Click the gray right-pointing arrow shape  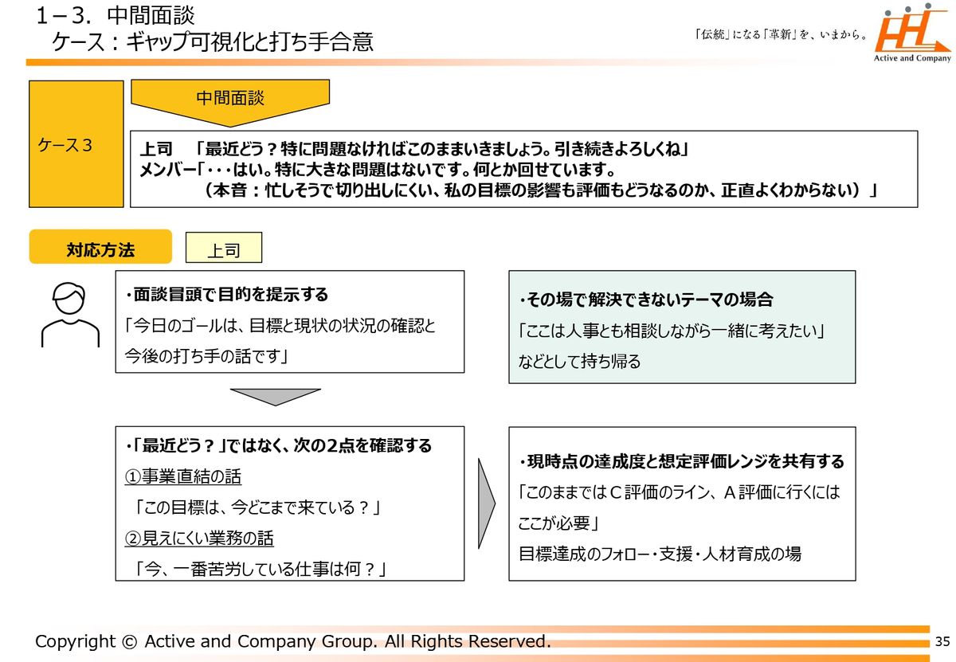click(x=485, y=502)
